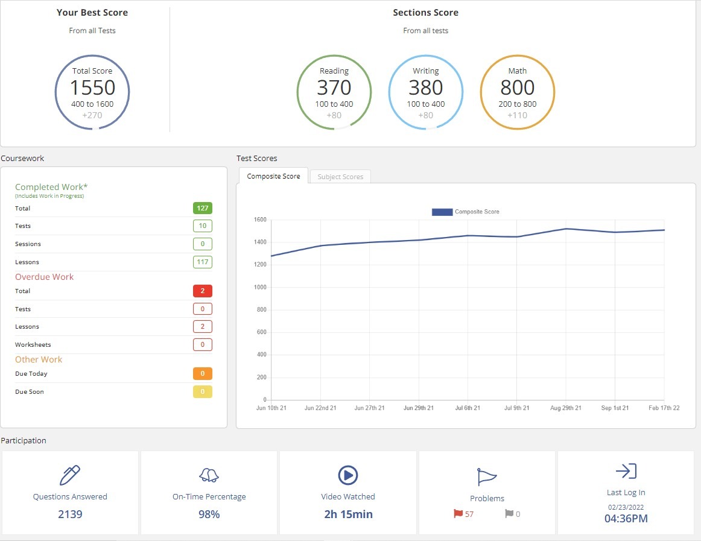Select the Composite Score tab
Screen dimensions: 701x541
pyautogui.click(x=273, y=176)
